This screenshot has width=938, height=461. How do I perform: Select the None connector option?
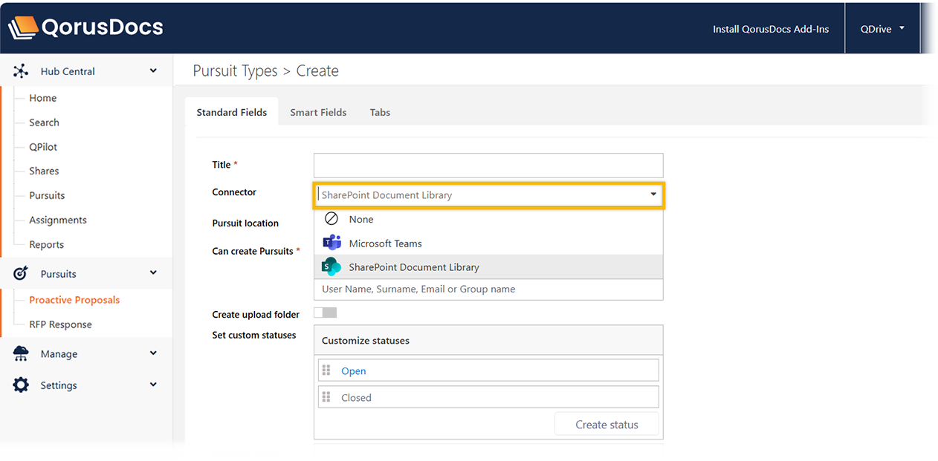(361, 220)
